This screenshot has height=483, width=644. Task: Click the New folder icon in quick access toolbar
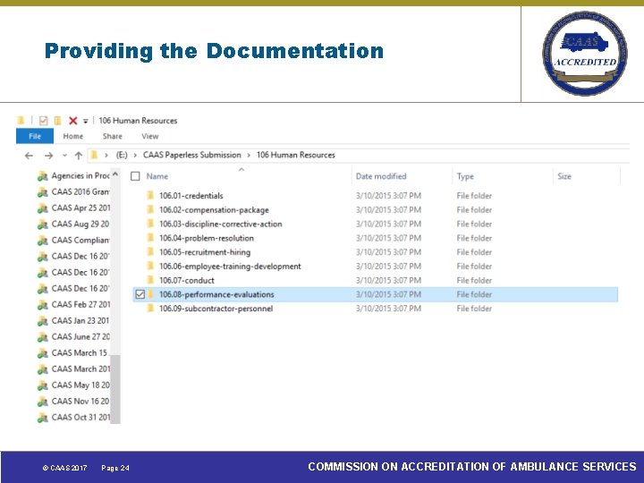pyautogui.click(x=58, y=121)
